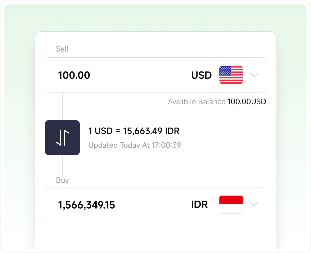Screen dimensions: 311x253
Task: Click the dark swap arrows button
Action: click(62, 137)
